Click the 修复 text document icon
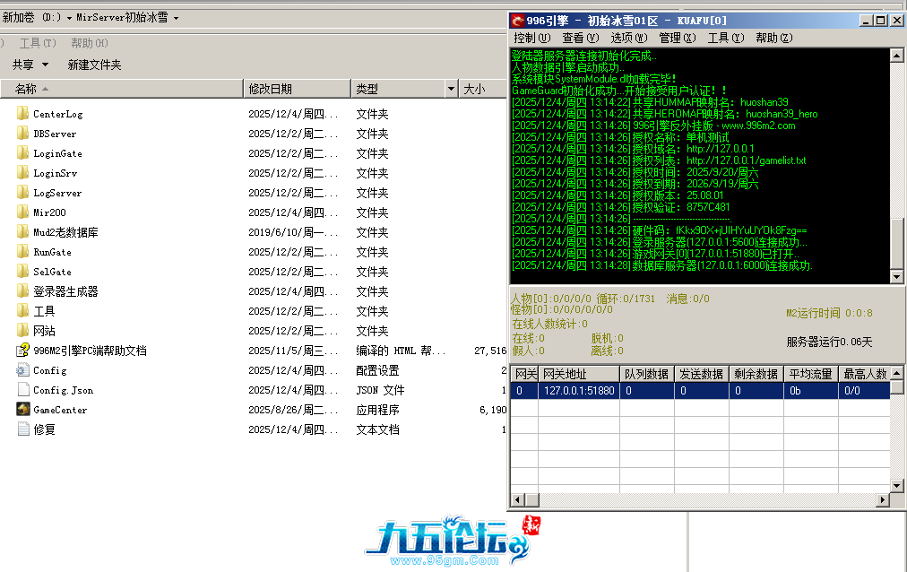 pos(23,429)
